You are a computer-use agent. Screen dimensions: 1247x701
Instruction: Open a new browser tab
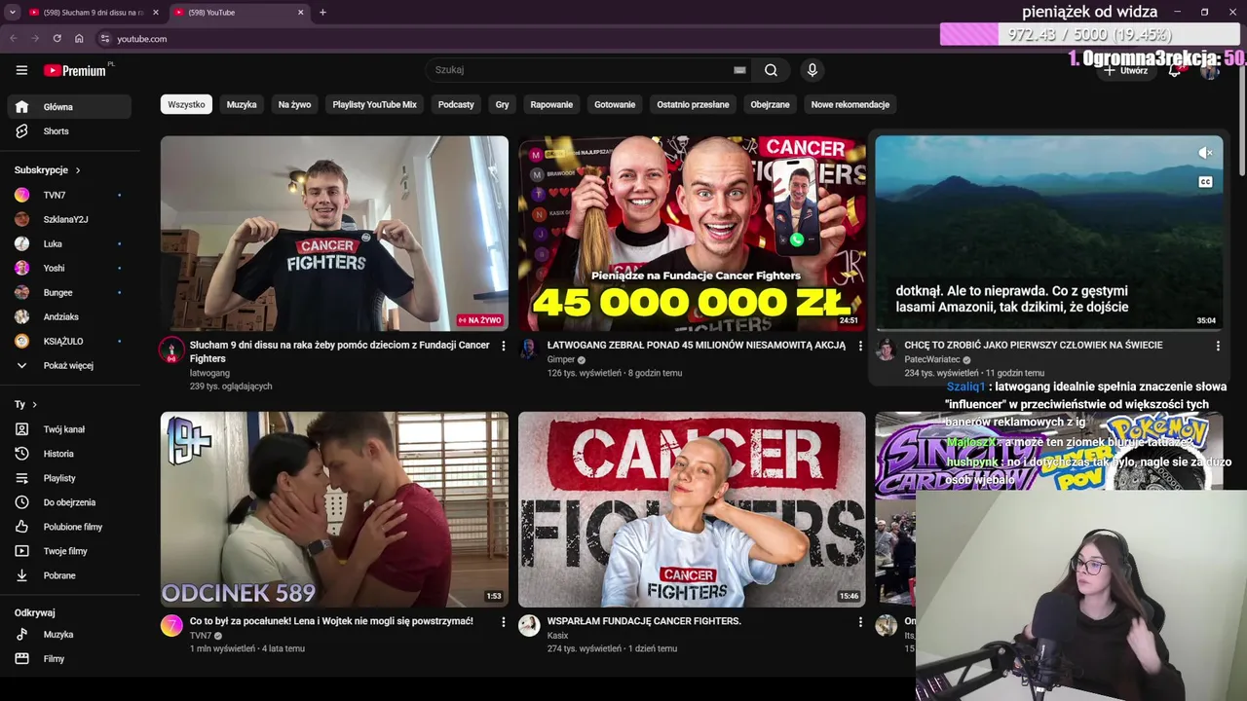[322, 13]
